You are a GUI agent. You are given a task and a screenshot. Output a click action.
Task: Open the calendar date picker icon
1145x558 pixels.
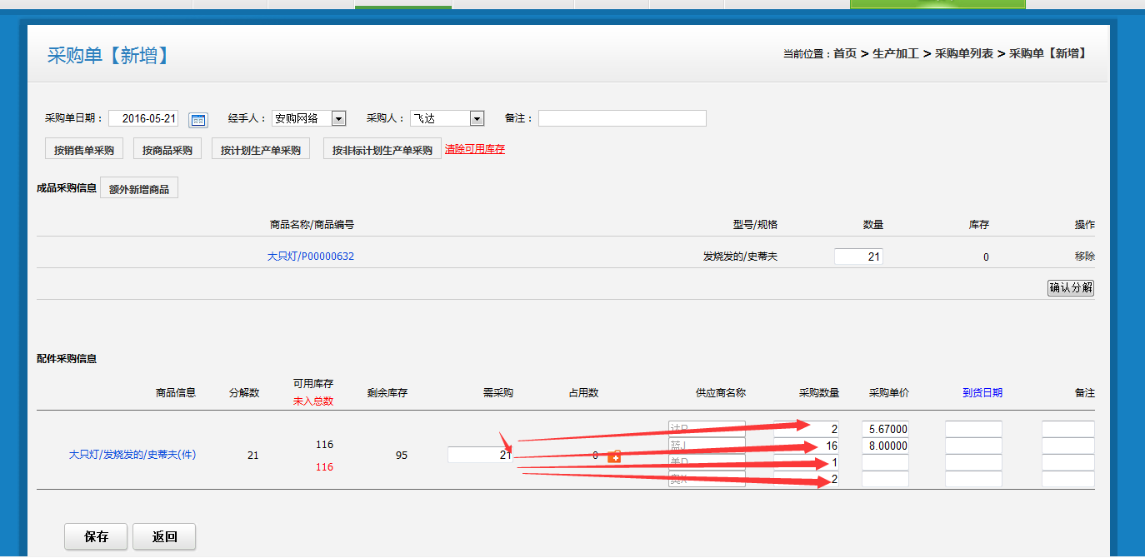(197, 119)
